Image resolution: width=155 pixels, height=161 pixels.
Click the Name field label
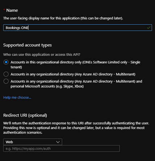tap(12, 10)
